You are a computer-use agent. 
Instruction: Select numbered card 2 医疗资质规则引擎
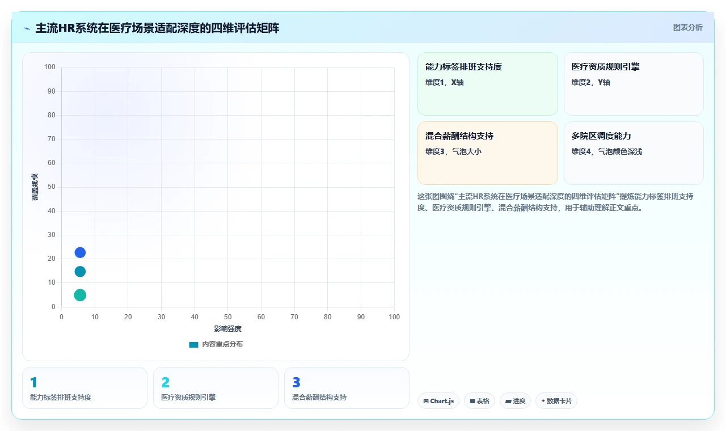[x=216, y=388]
